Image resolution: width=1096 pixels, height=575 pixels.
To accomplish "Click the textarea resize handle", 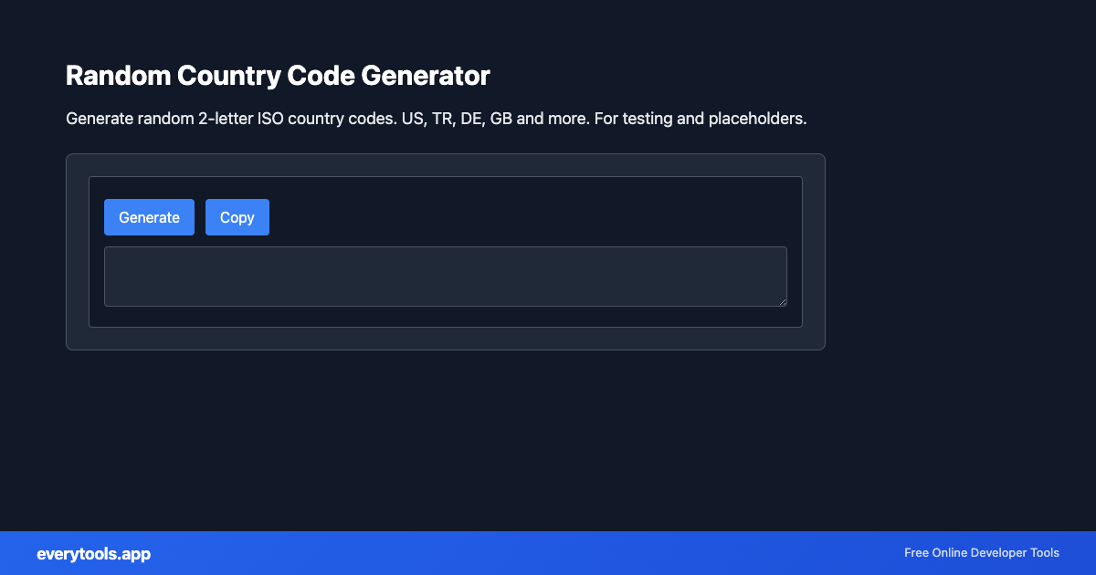I will 783,302.
